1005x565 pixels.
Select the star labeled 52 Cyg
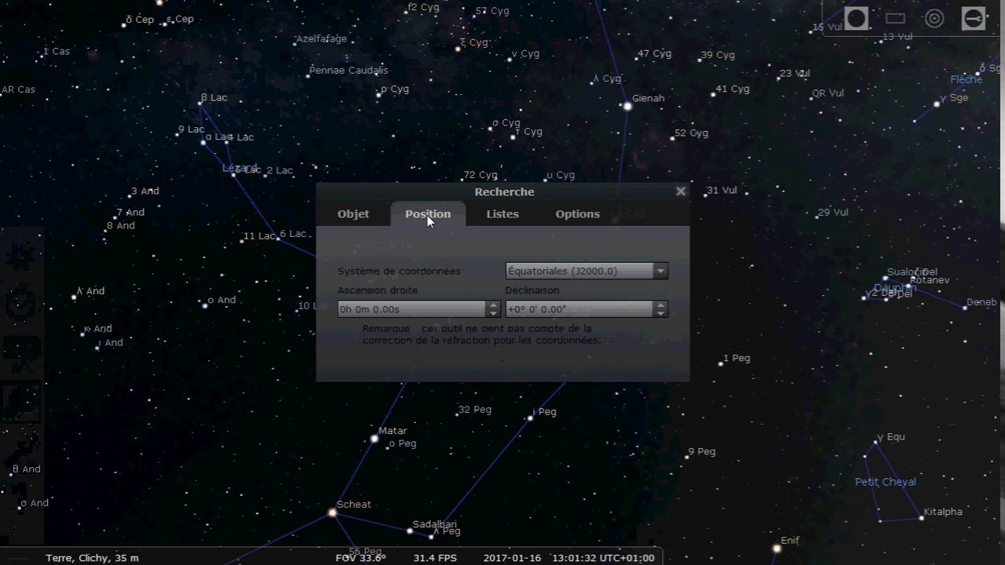coord(673,138)
